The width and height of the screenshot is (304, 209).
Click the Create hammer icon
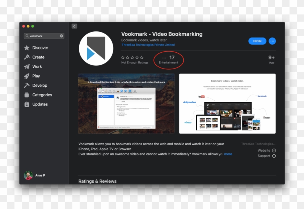(x=27, y=57)
